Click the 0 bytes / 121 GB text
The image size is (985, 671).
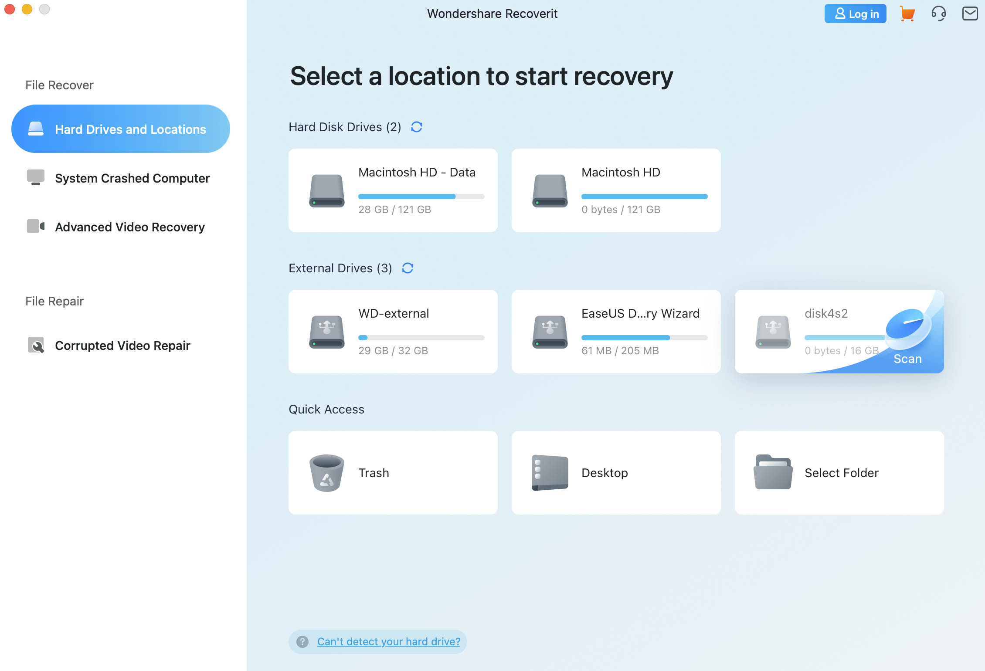pyautogui.click(x=621, y=210)
